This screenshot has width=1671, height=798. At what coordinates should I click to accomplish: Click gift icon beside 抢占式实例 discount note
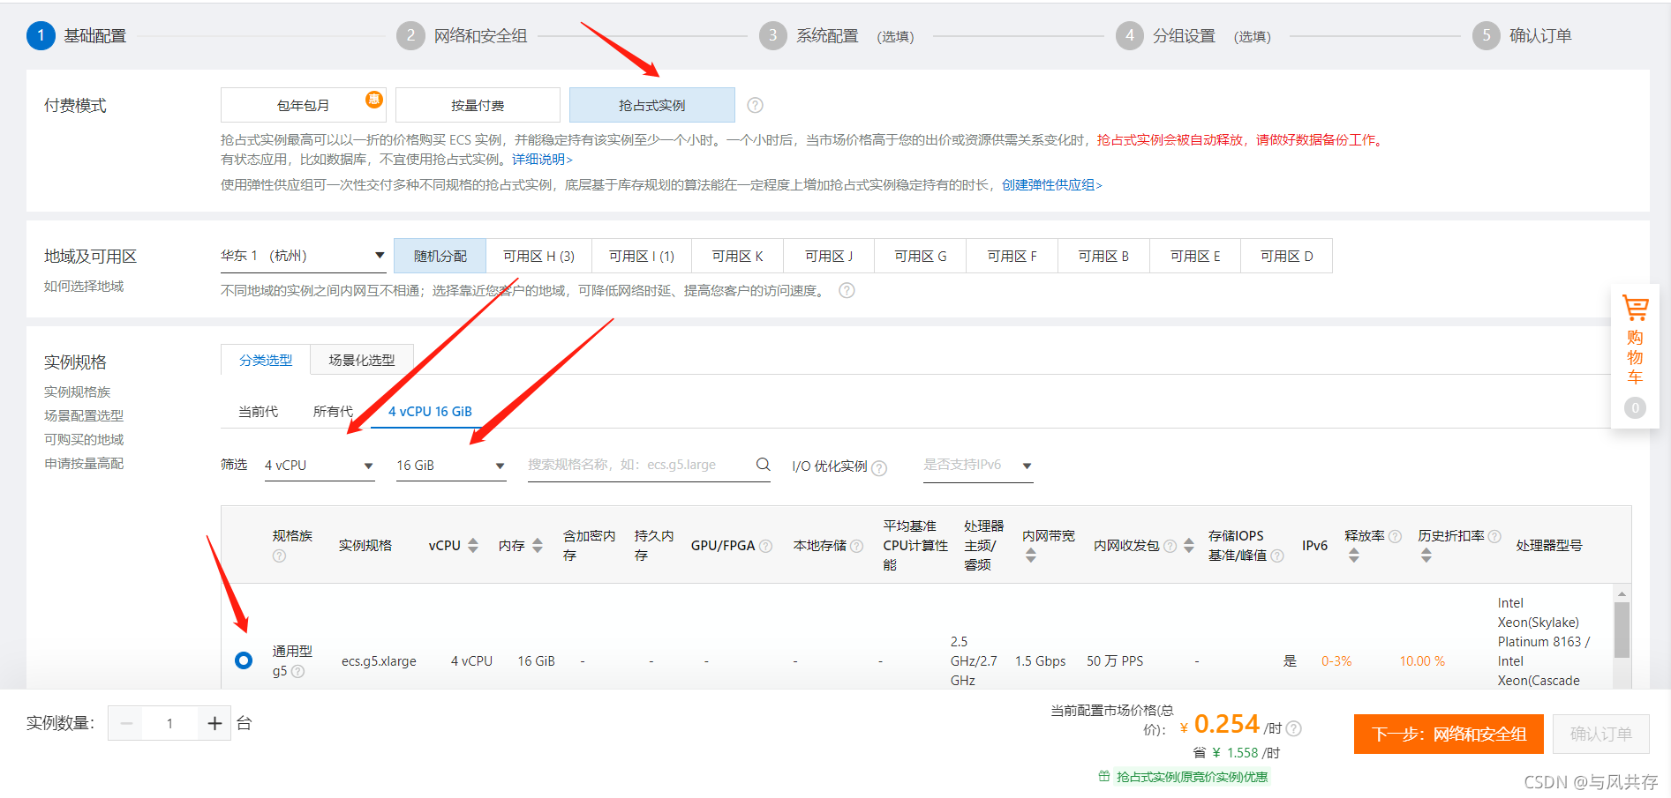point(1104,776)
